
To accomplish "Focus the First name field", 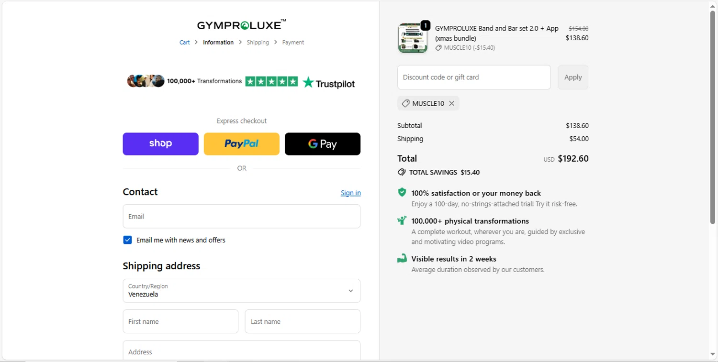I will pyautogui.click(x=180, y=321).
